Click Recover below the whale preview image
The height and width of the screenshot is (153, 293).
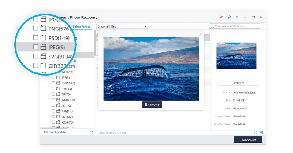(152, 105)
